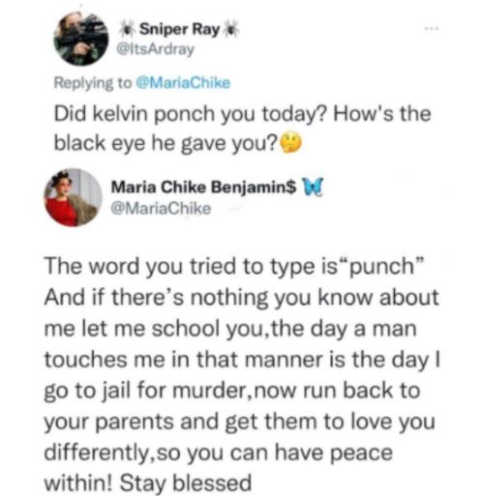
Task: Click the Maria Chike Benjamin$ display name
Action: 203,188
